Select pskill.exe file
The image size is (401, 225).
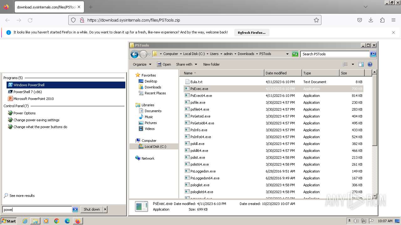197,144
